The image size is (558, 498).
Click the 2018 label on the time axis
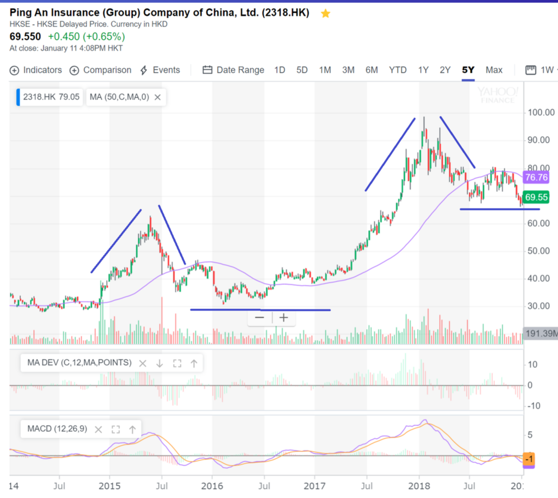pyautogui.click(x=419, y=486)
